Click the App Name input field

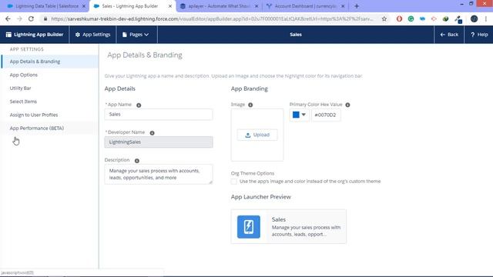coord(159,115)
